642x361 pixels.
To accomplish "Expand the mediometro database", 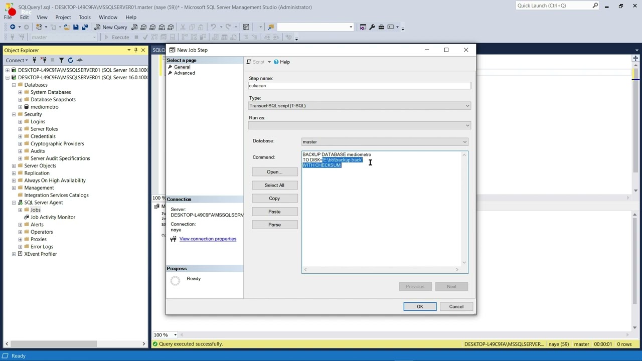I will tap(20, 107).
